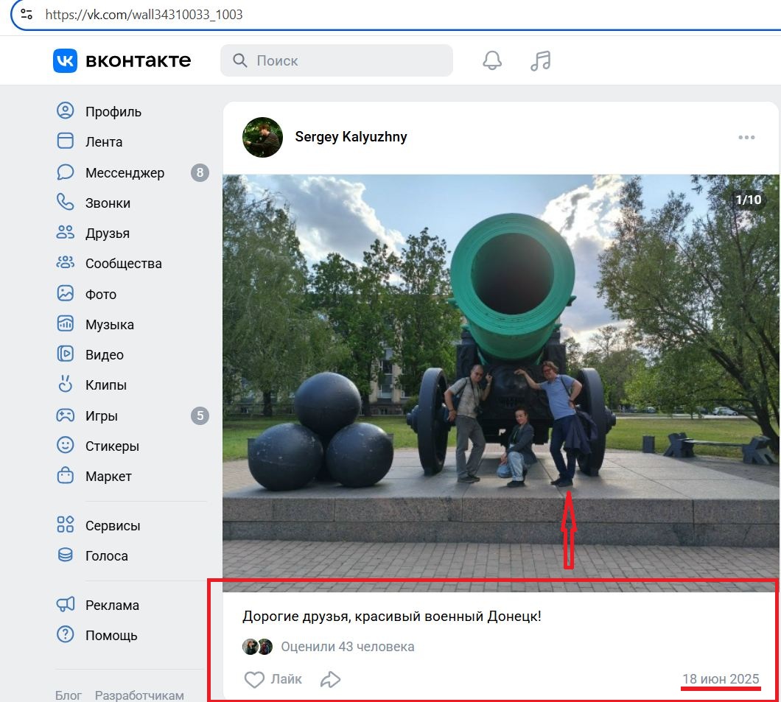Screen dimensions: 781x702
Task: Open the music player note icon
Action: 540,60
